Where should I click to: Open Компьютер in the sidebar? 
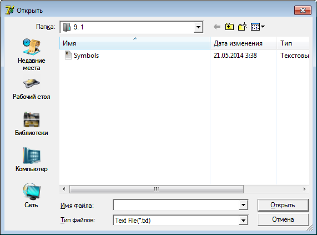[x=31, y=160]
